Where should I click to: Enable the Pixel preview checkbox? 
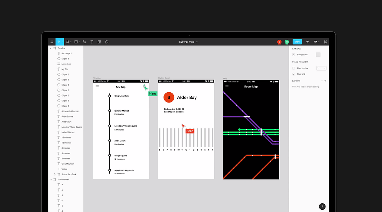click(293, 68)
